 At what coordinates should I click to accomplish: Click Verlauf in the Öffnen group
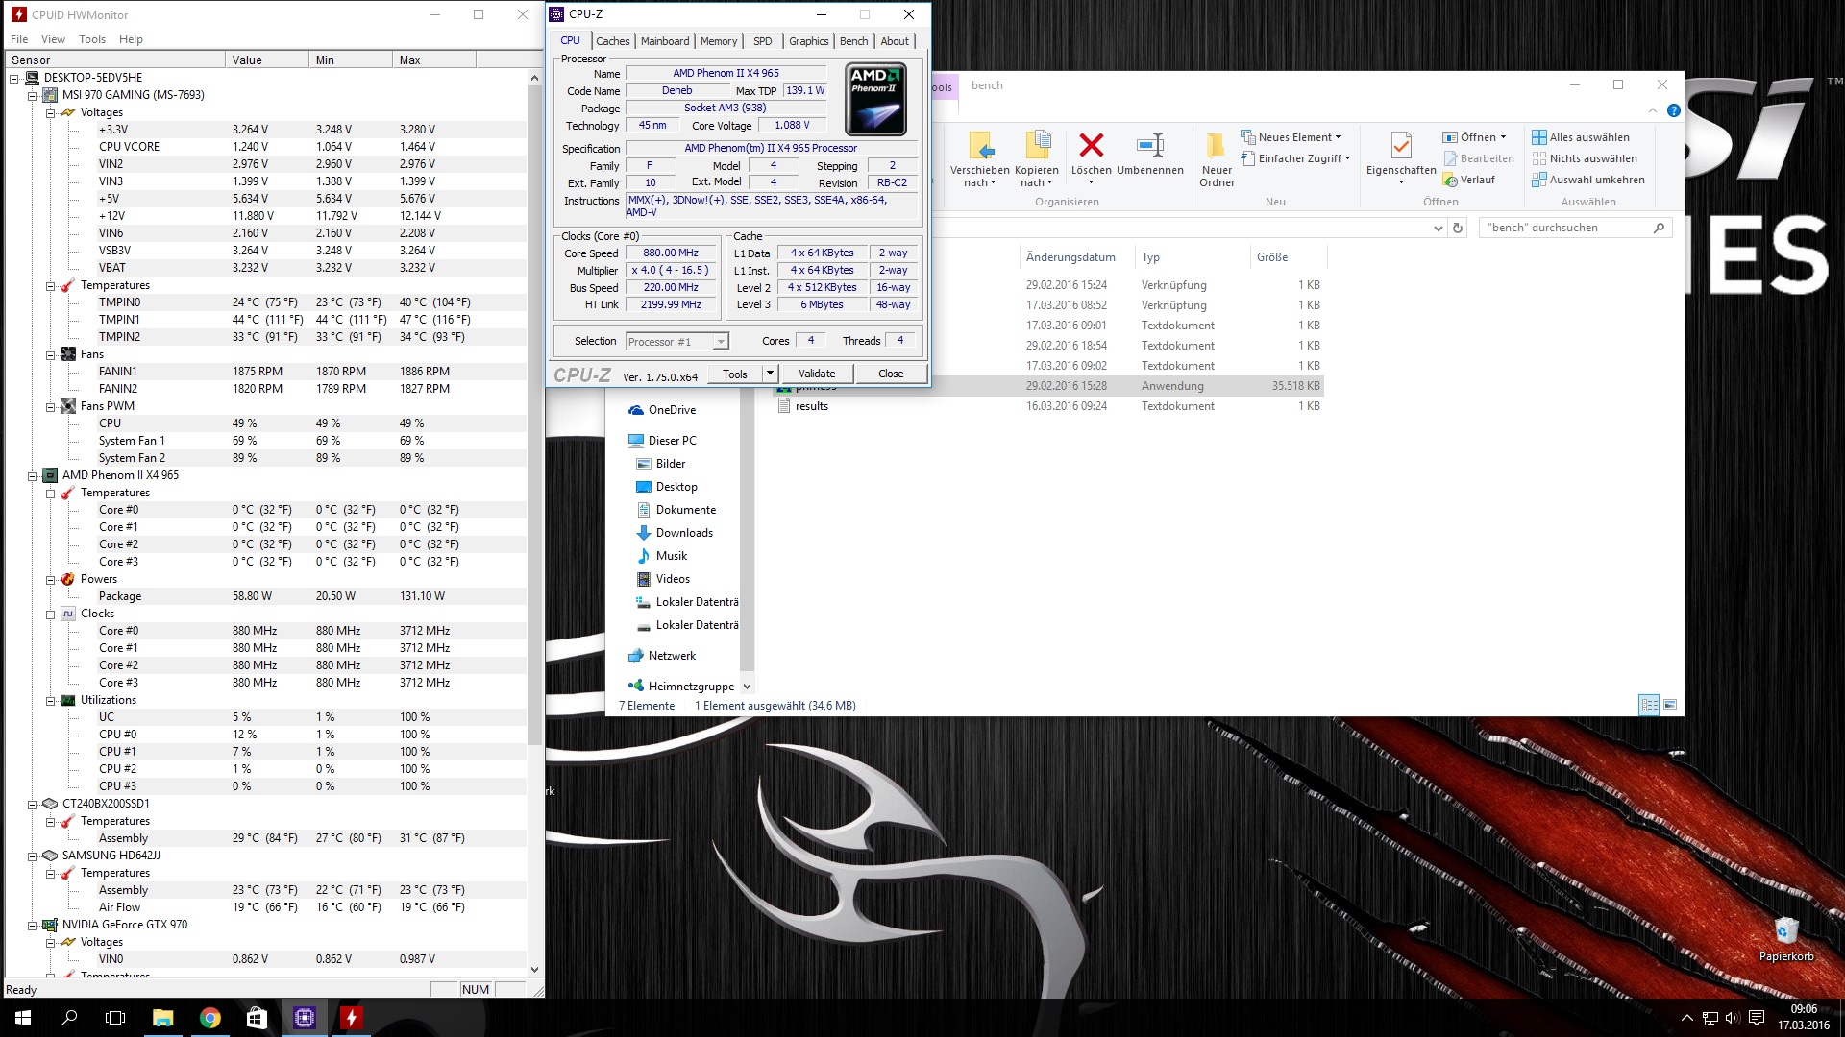[1469, 180]
